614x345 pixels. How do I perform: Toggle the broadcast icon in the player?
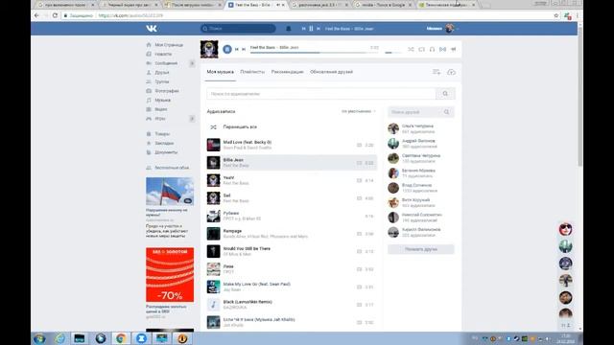pyautogui.click(x=442, y=49)
